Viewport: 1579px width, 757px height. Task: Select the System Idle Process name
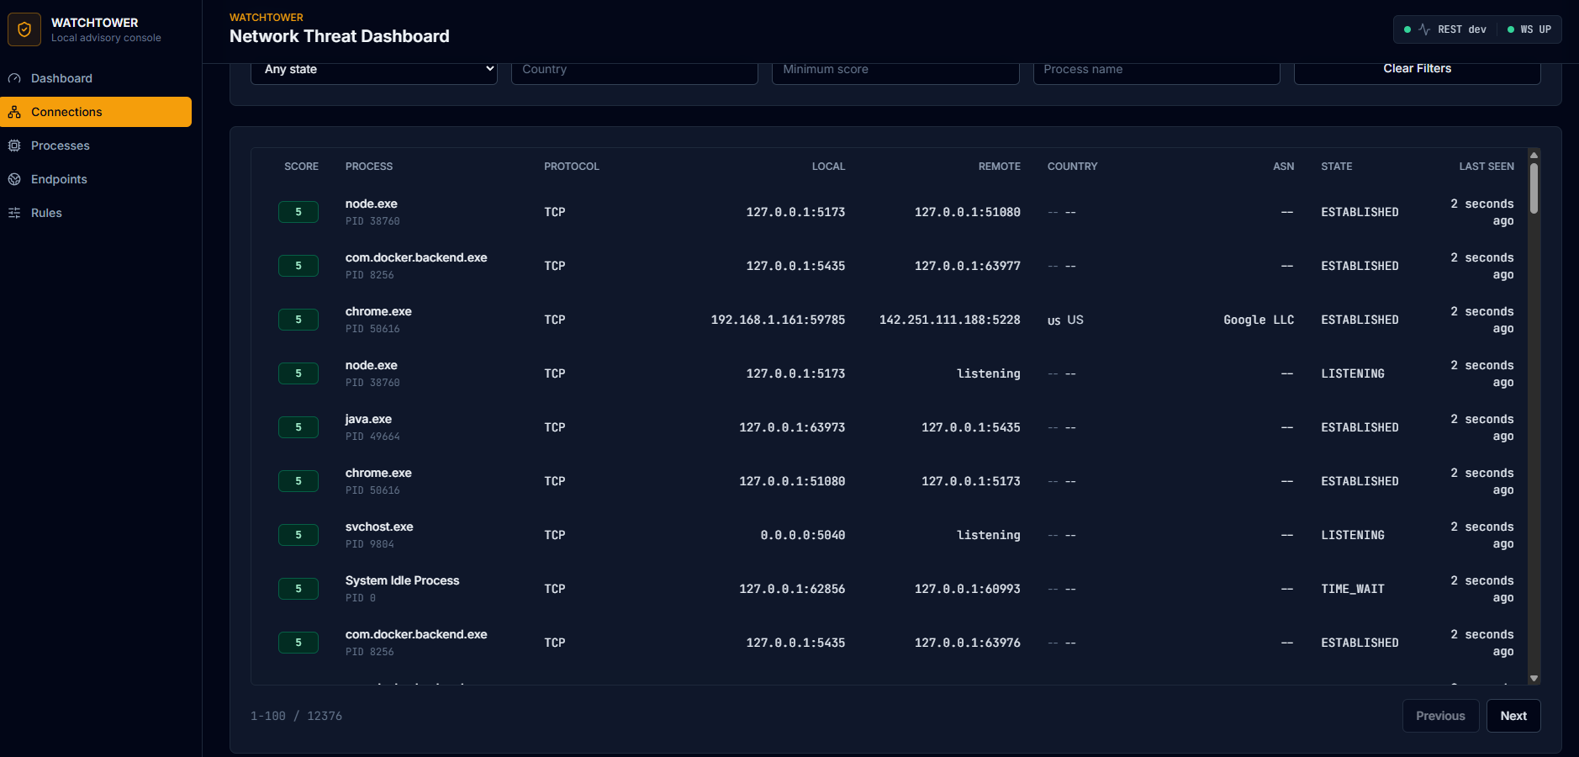click(402, 580)
